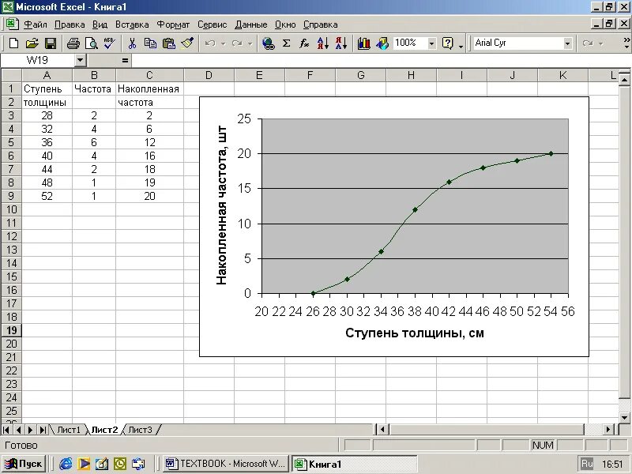Launch Internet Explorer from the quick launch

click(66, 464)
